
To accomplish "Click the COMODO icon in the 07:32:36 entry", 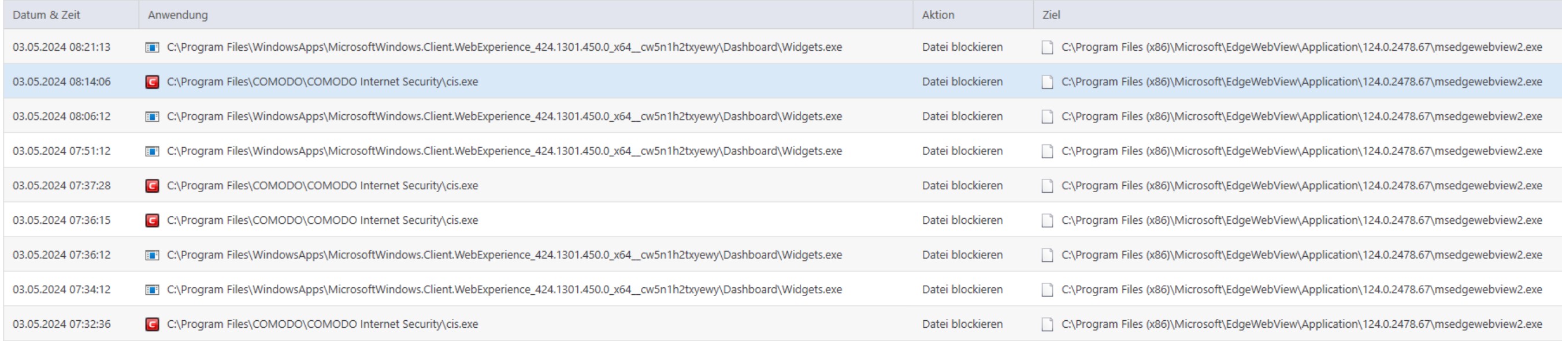I will coord(152,325).
